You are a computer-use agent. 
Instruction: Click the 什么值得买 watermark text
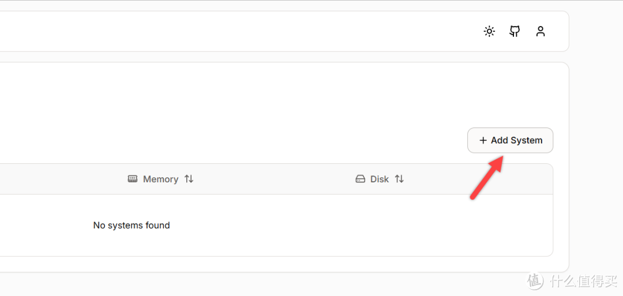pos(583,281)
